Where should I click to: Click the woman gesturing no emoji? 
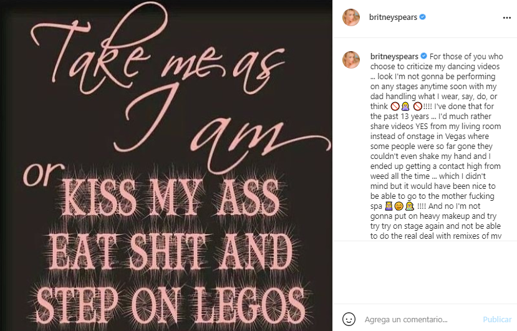[405, 106]
